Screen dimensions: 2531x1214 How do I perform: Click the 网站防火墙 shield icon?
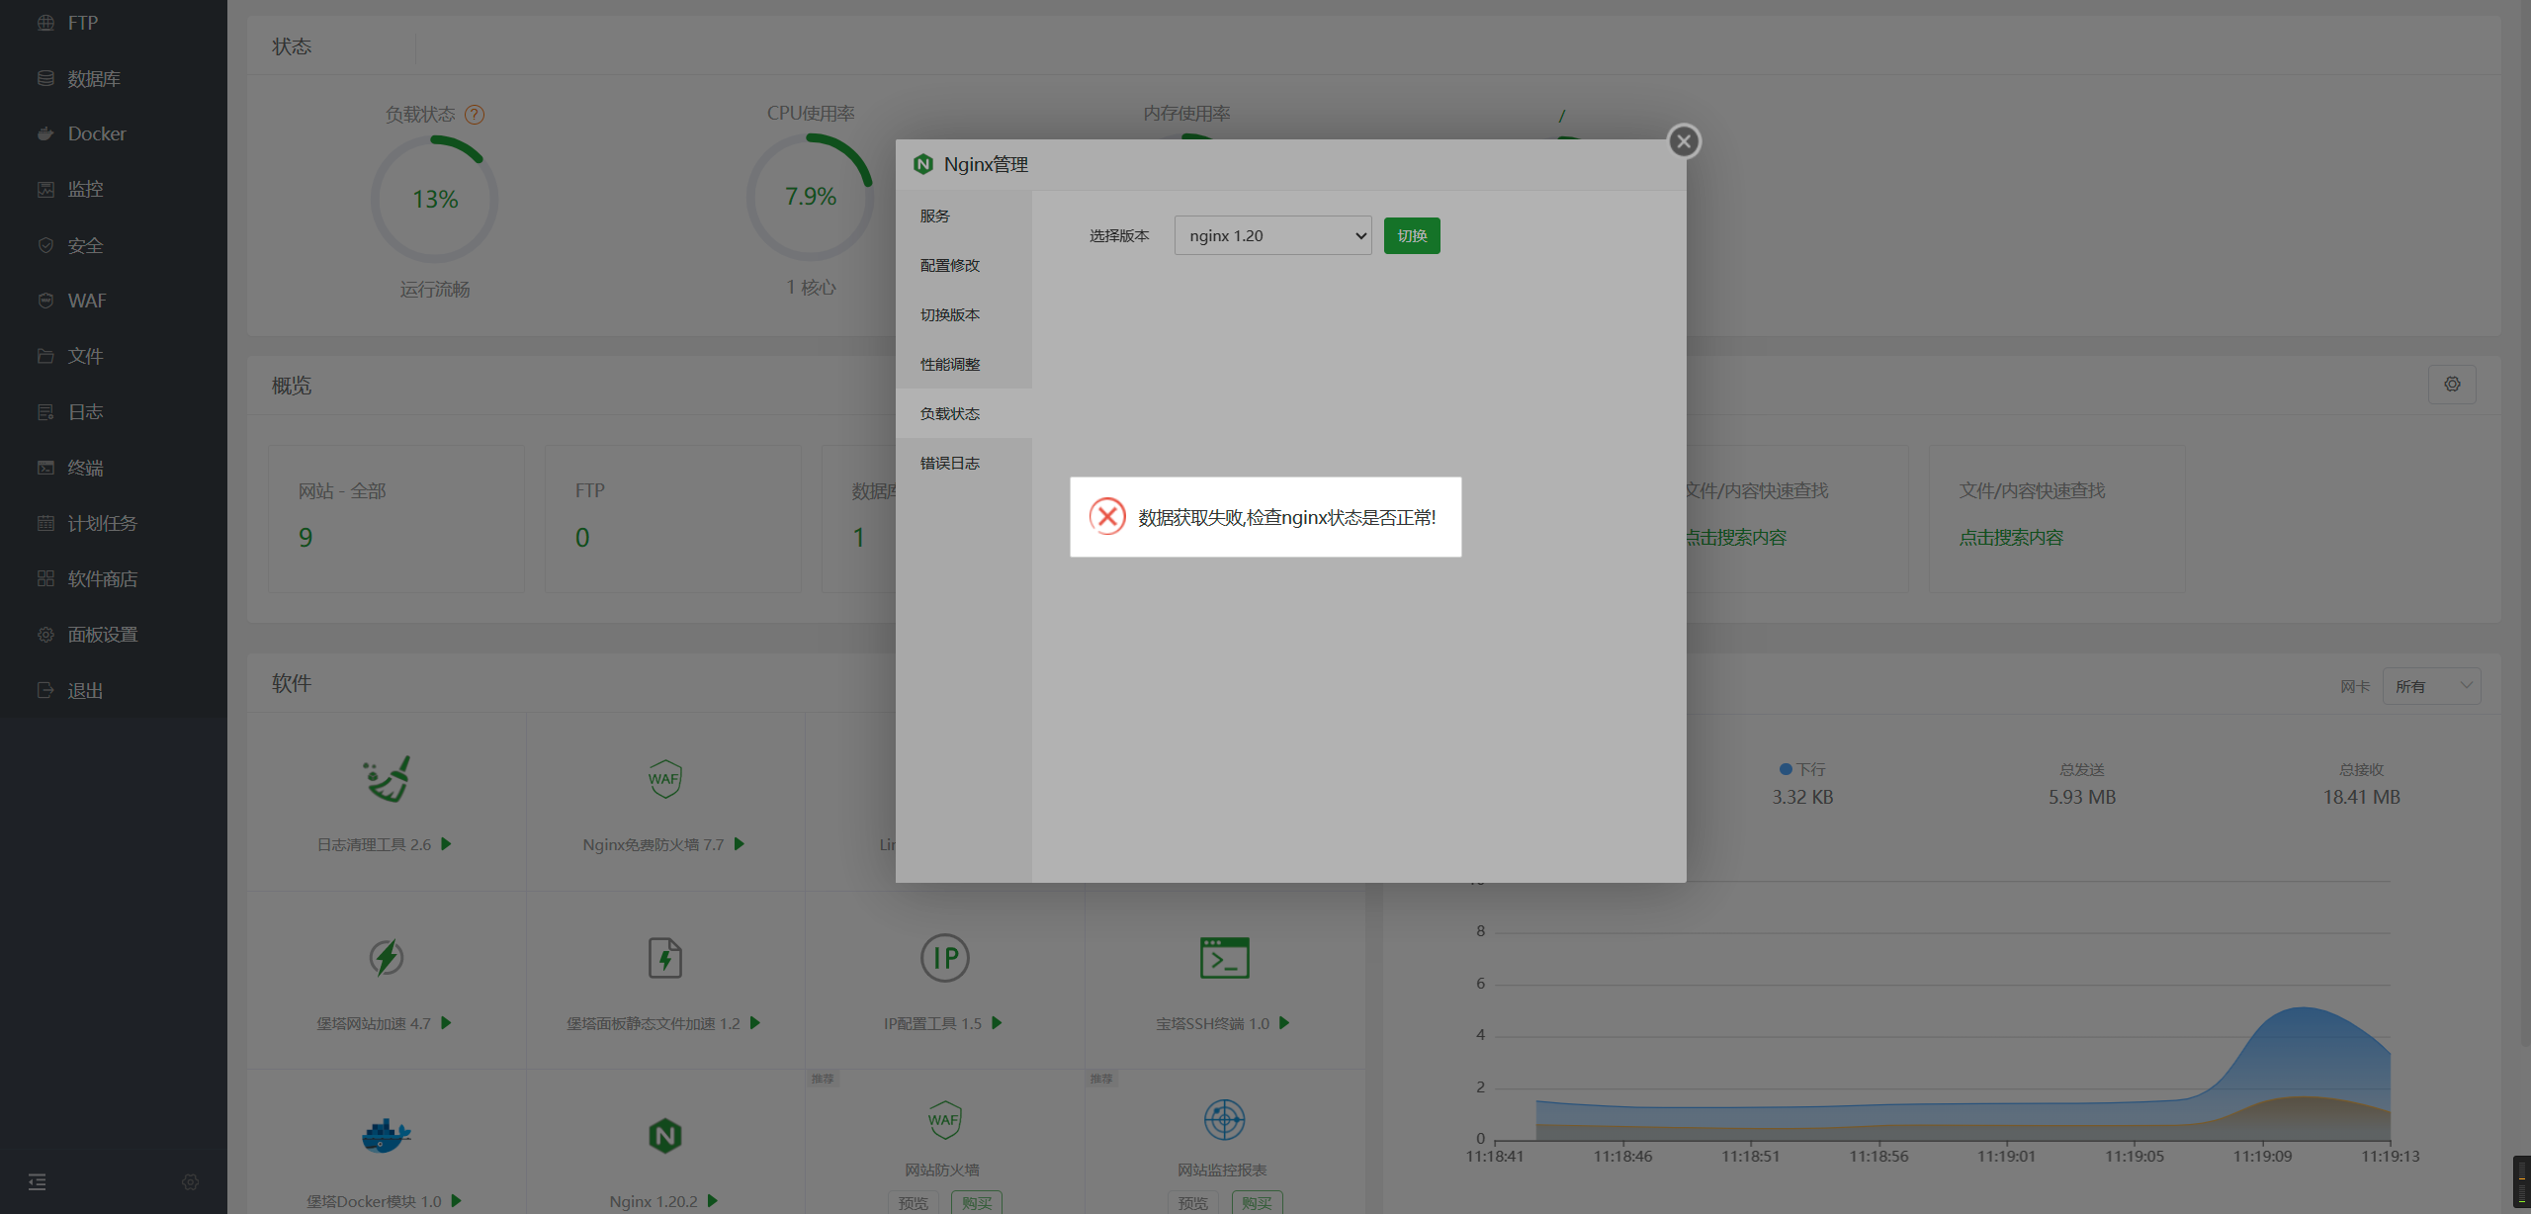point(945,1120)
